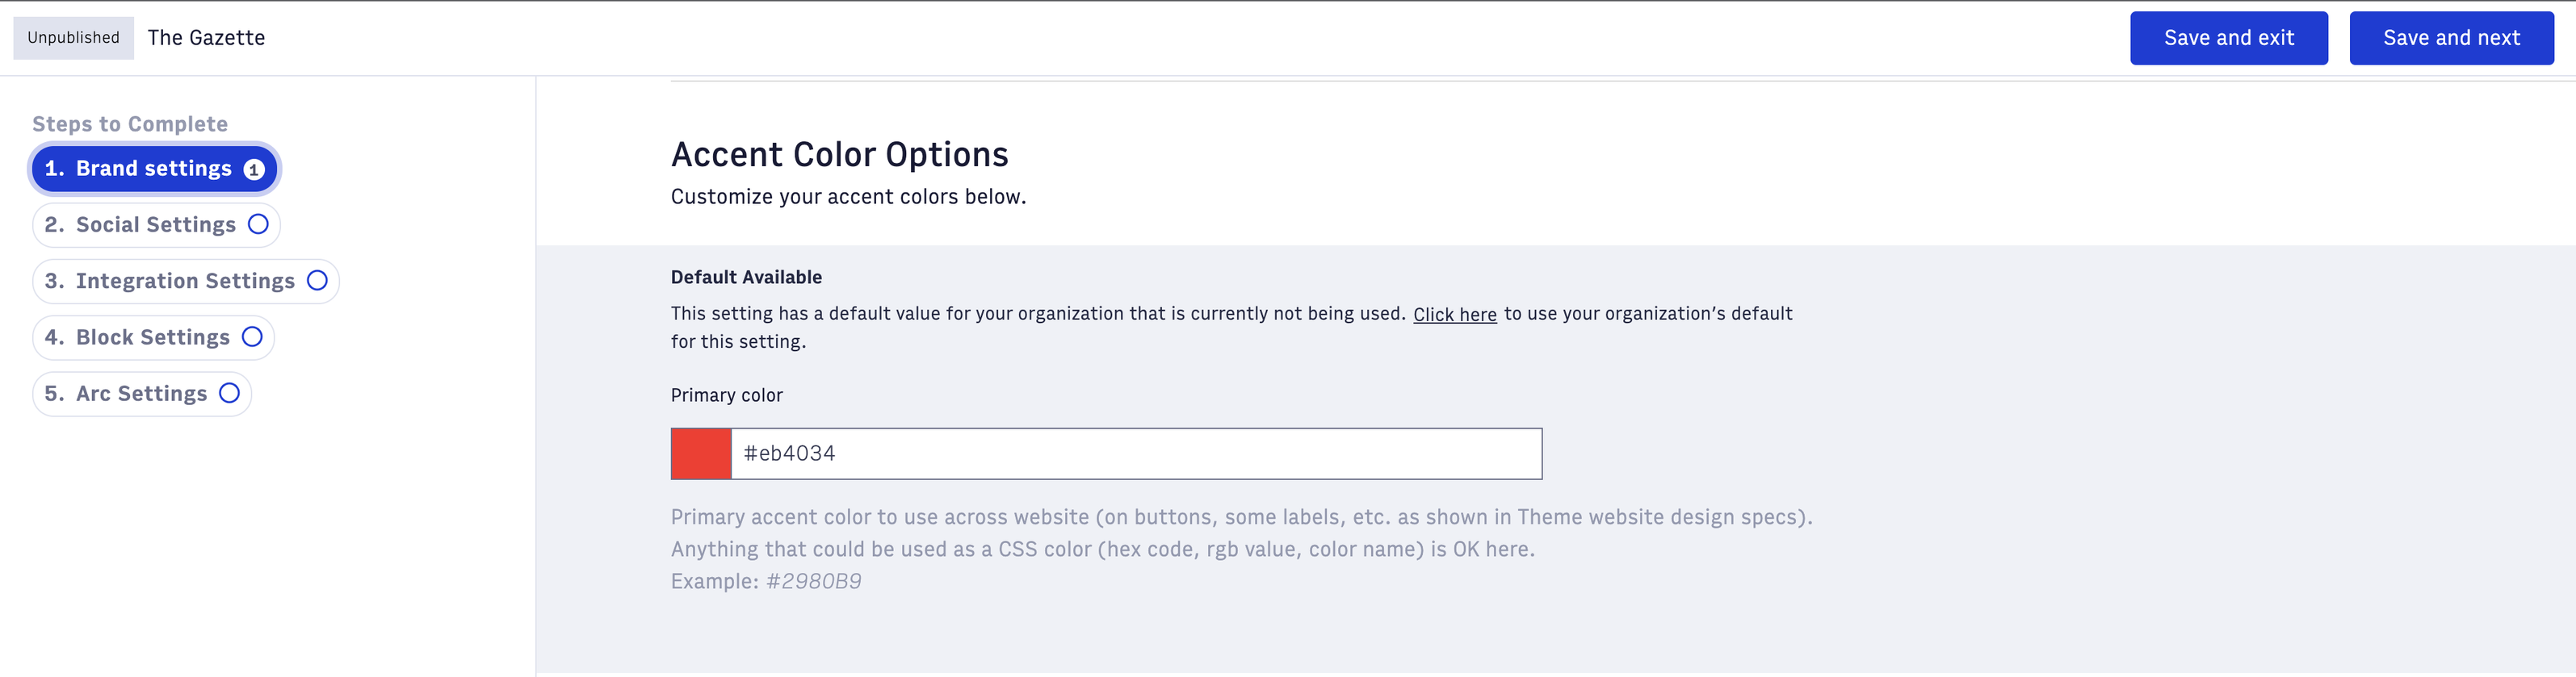The height and width of the screenshot is (677, 2576).
Task: Click the Save and next button
Action: [x=2451, y=38]
